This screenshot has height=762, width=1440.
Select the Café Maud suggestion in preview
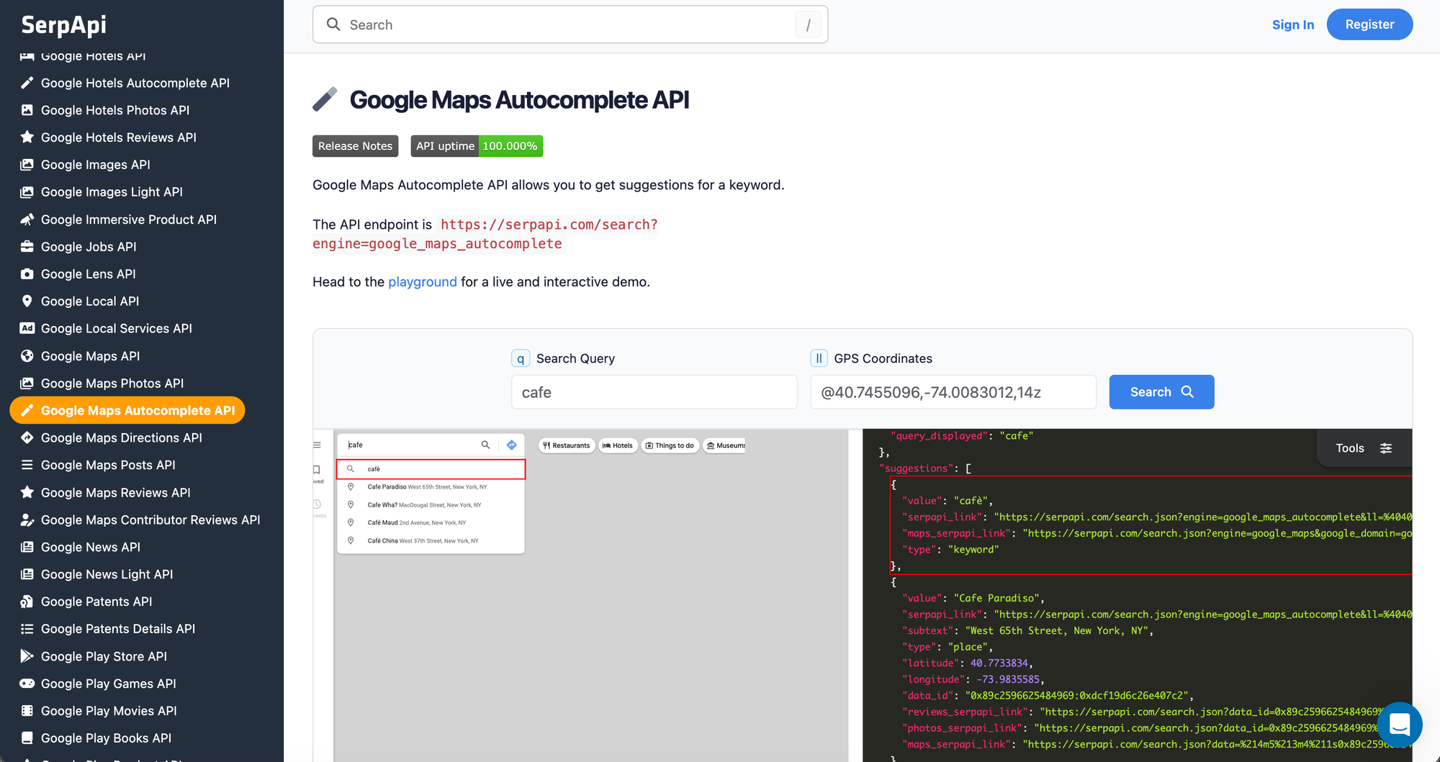pos(431,523)
